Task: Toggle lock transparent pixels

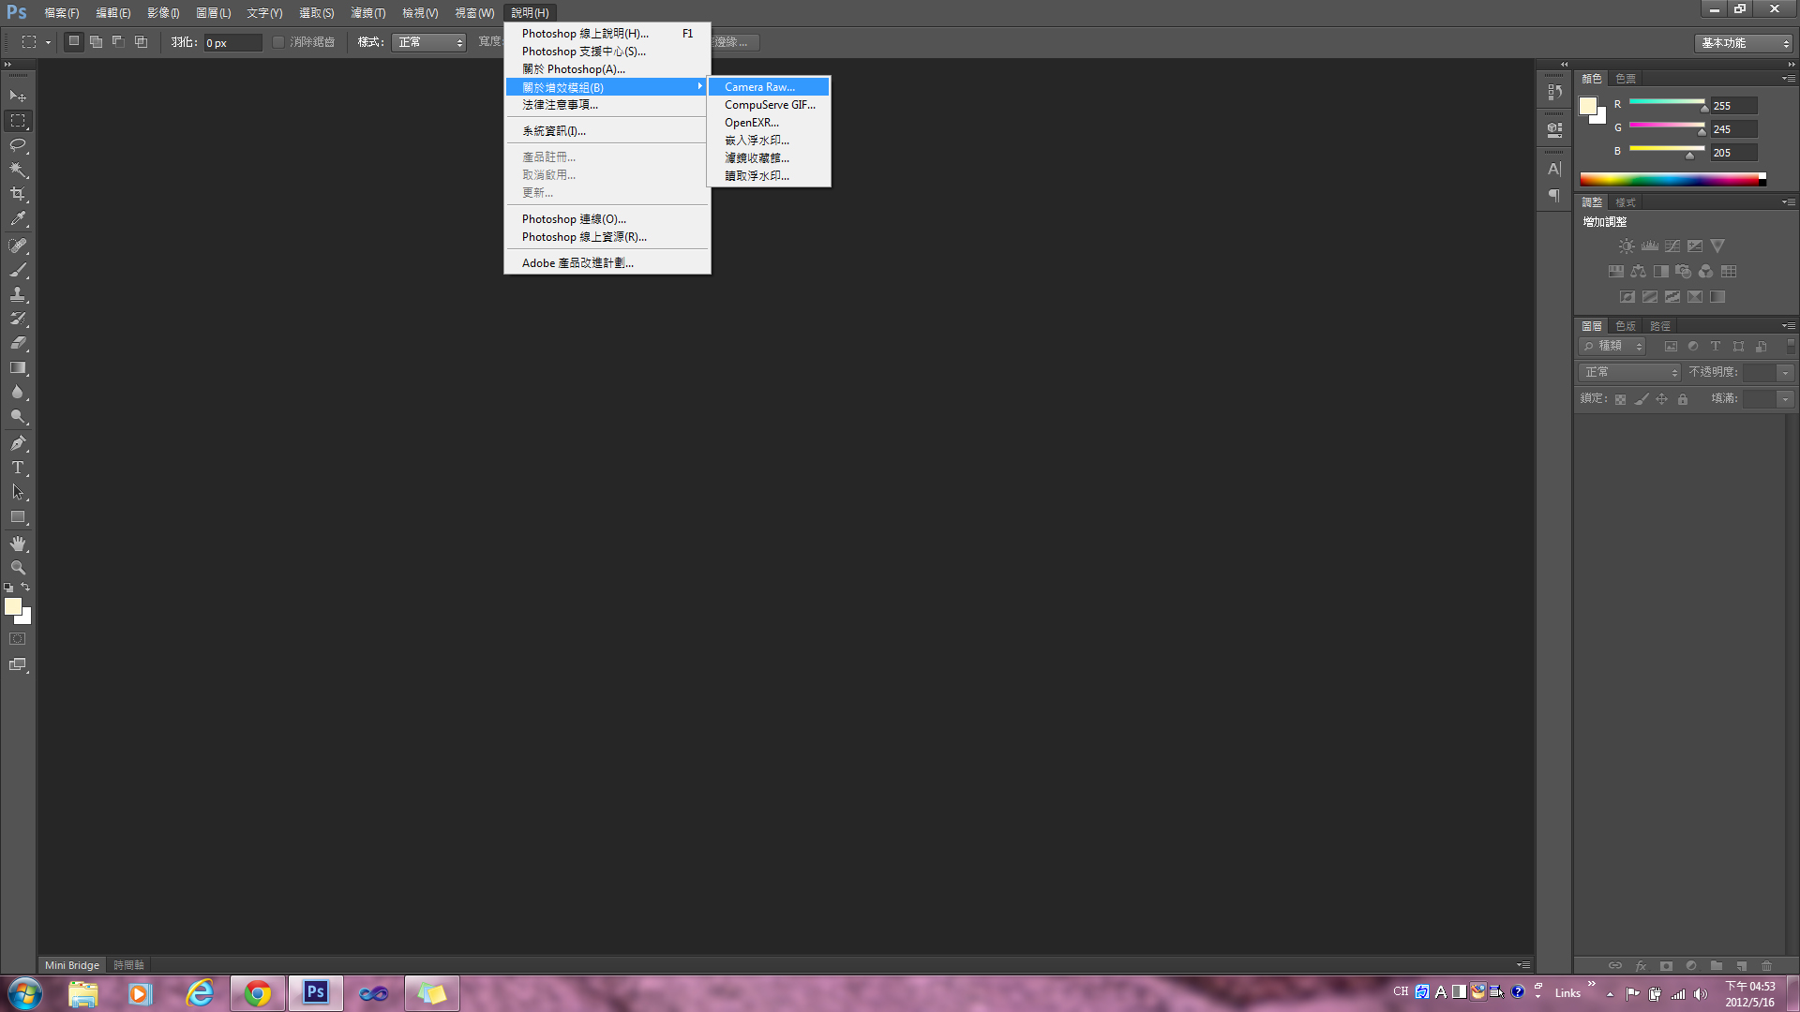Action: [1620, 399]
